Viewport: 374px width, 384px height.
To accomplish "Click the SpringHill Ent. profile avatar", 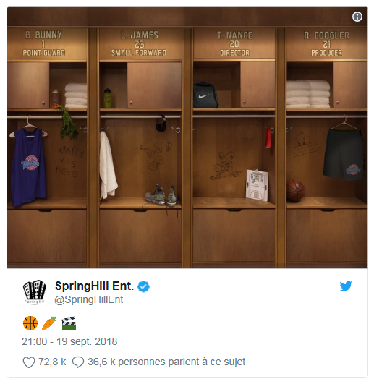I will click(x=35, y=291).
